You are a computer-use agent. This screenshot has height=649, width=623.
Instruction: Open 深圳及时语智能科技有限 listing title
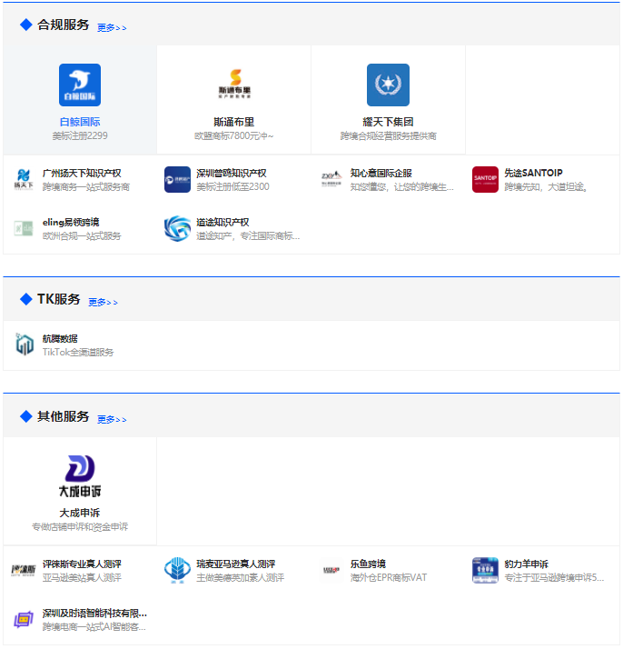point(94,613)
